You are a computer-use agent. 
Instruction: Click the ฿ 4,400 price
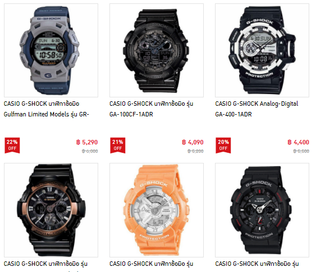[x=298, y=142]
